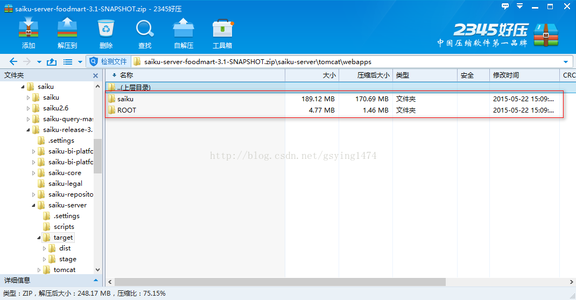
Task: Click the 检测文件 scan button
Action: point(109,62)
